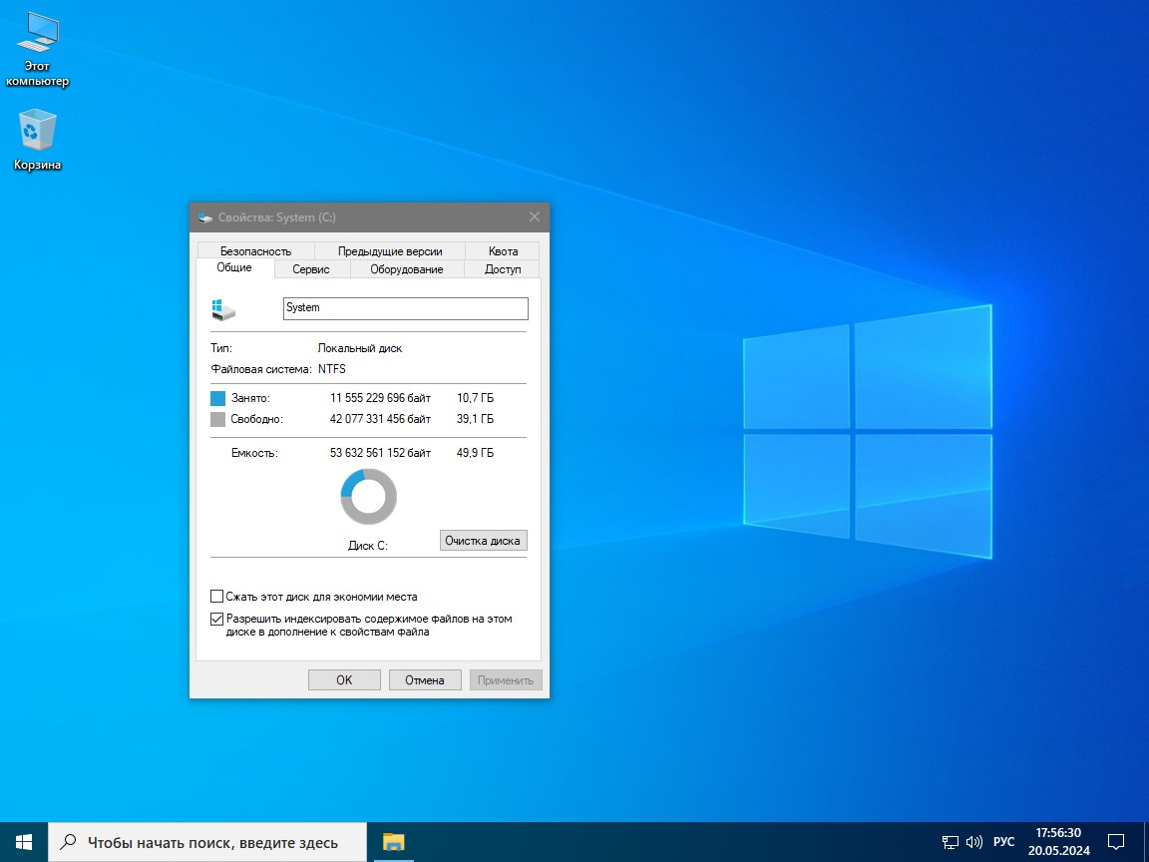Select the Квота tab

[x=503, y=250]
